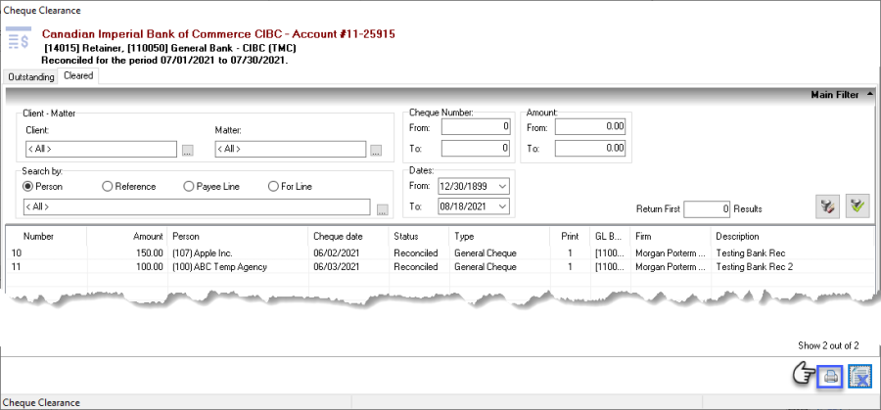The image size is (881, 410).
Task: Open the Client lookup ellipsis button
Action: [x=187, y=151]
